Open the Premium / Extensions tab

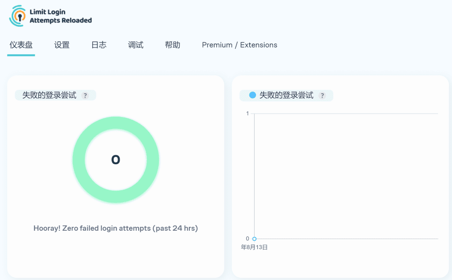point(239,45)
